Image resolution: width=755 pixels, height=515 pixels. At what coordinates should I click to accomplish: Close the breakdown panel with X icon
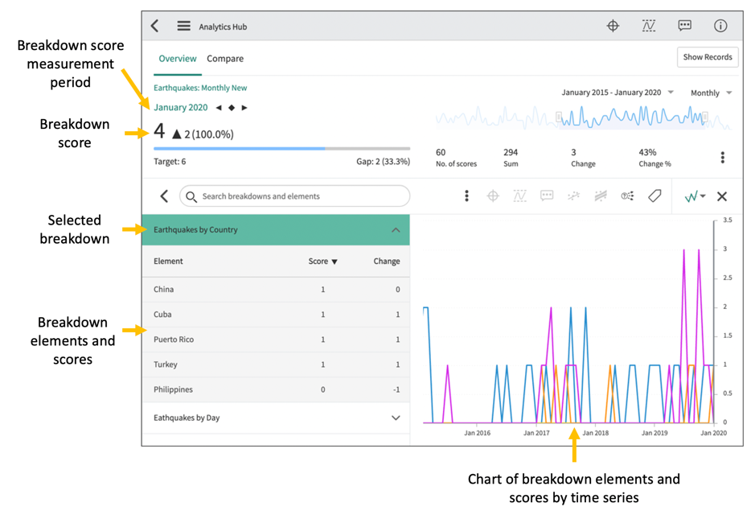(x=722, y=196)
